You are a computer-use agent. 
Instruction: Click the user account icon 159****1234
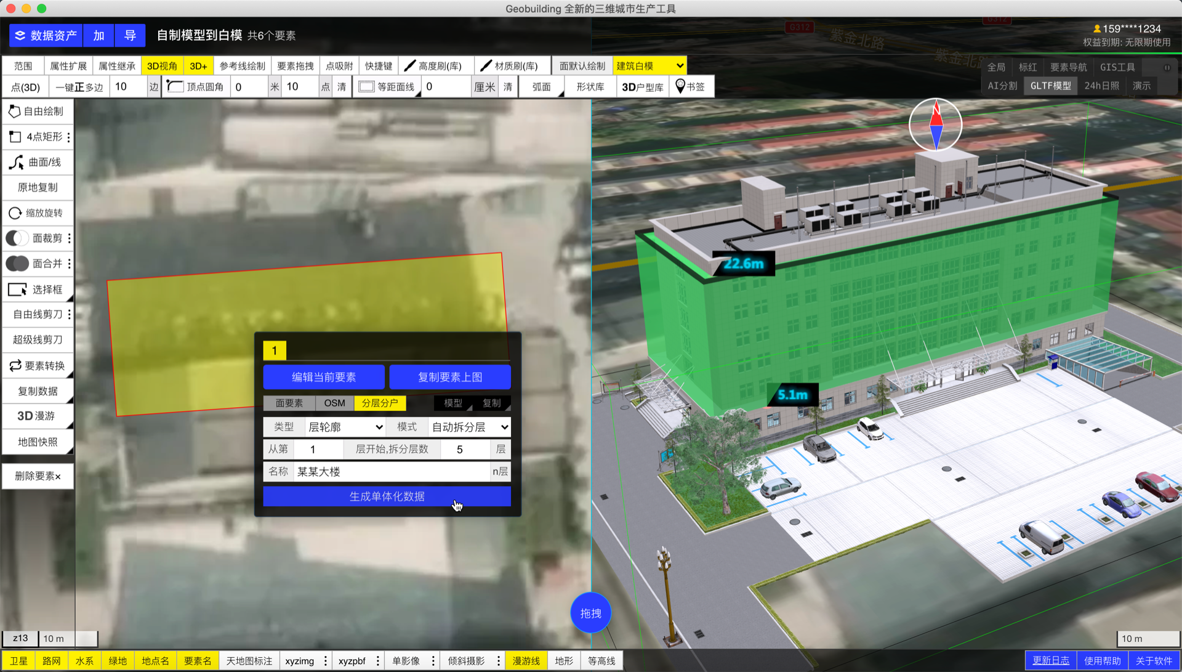click(x=1096, y=29)
